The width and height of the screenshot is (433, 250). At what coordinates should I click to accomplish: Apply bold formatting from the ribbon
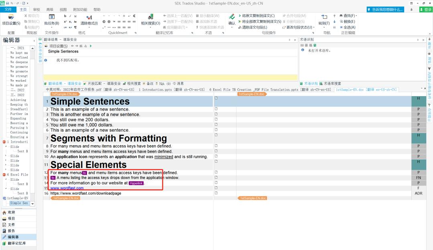tap(65, 16)
